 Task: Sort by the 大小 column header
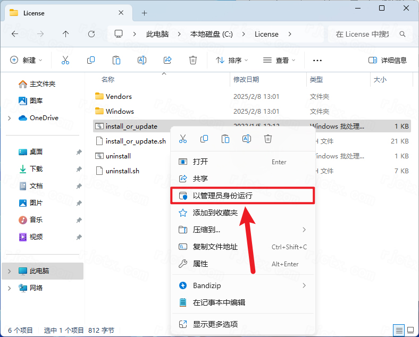[380, 80]
